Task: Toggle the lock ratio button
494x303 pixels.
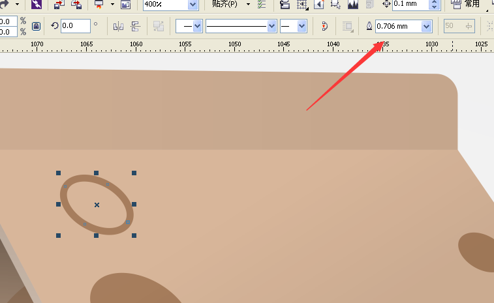Action: coord(37,26)
